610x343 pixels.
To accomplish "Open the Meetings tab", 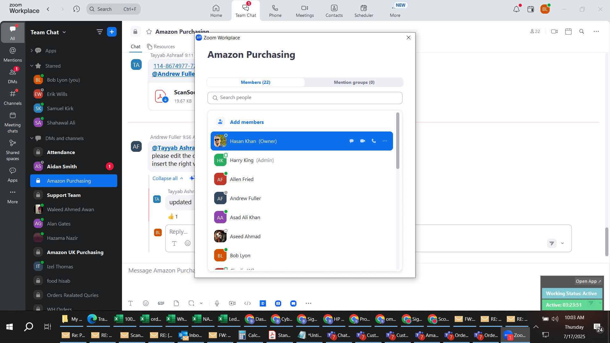I will [305, 10].
